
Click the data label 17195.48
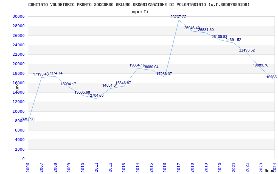click(x=41, y=74)
